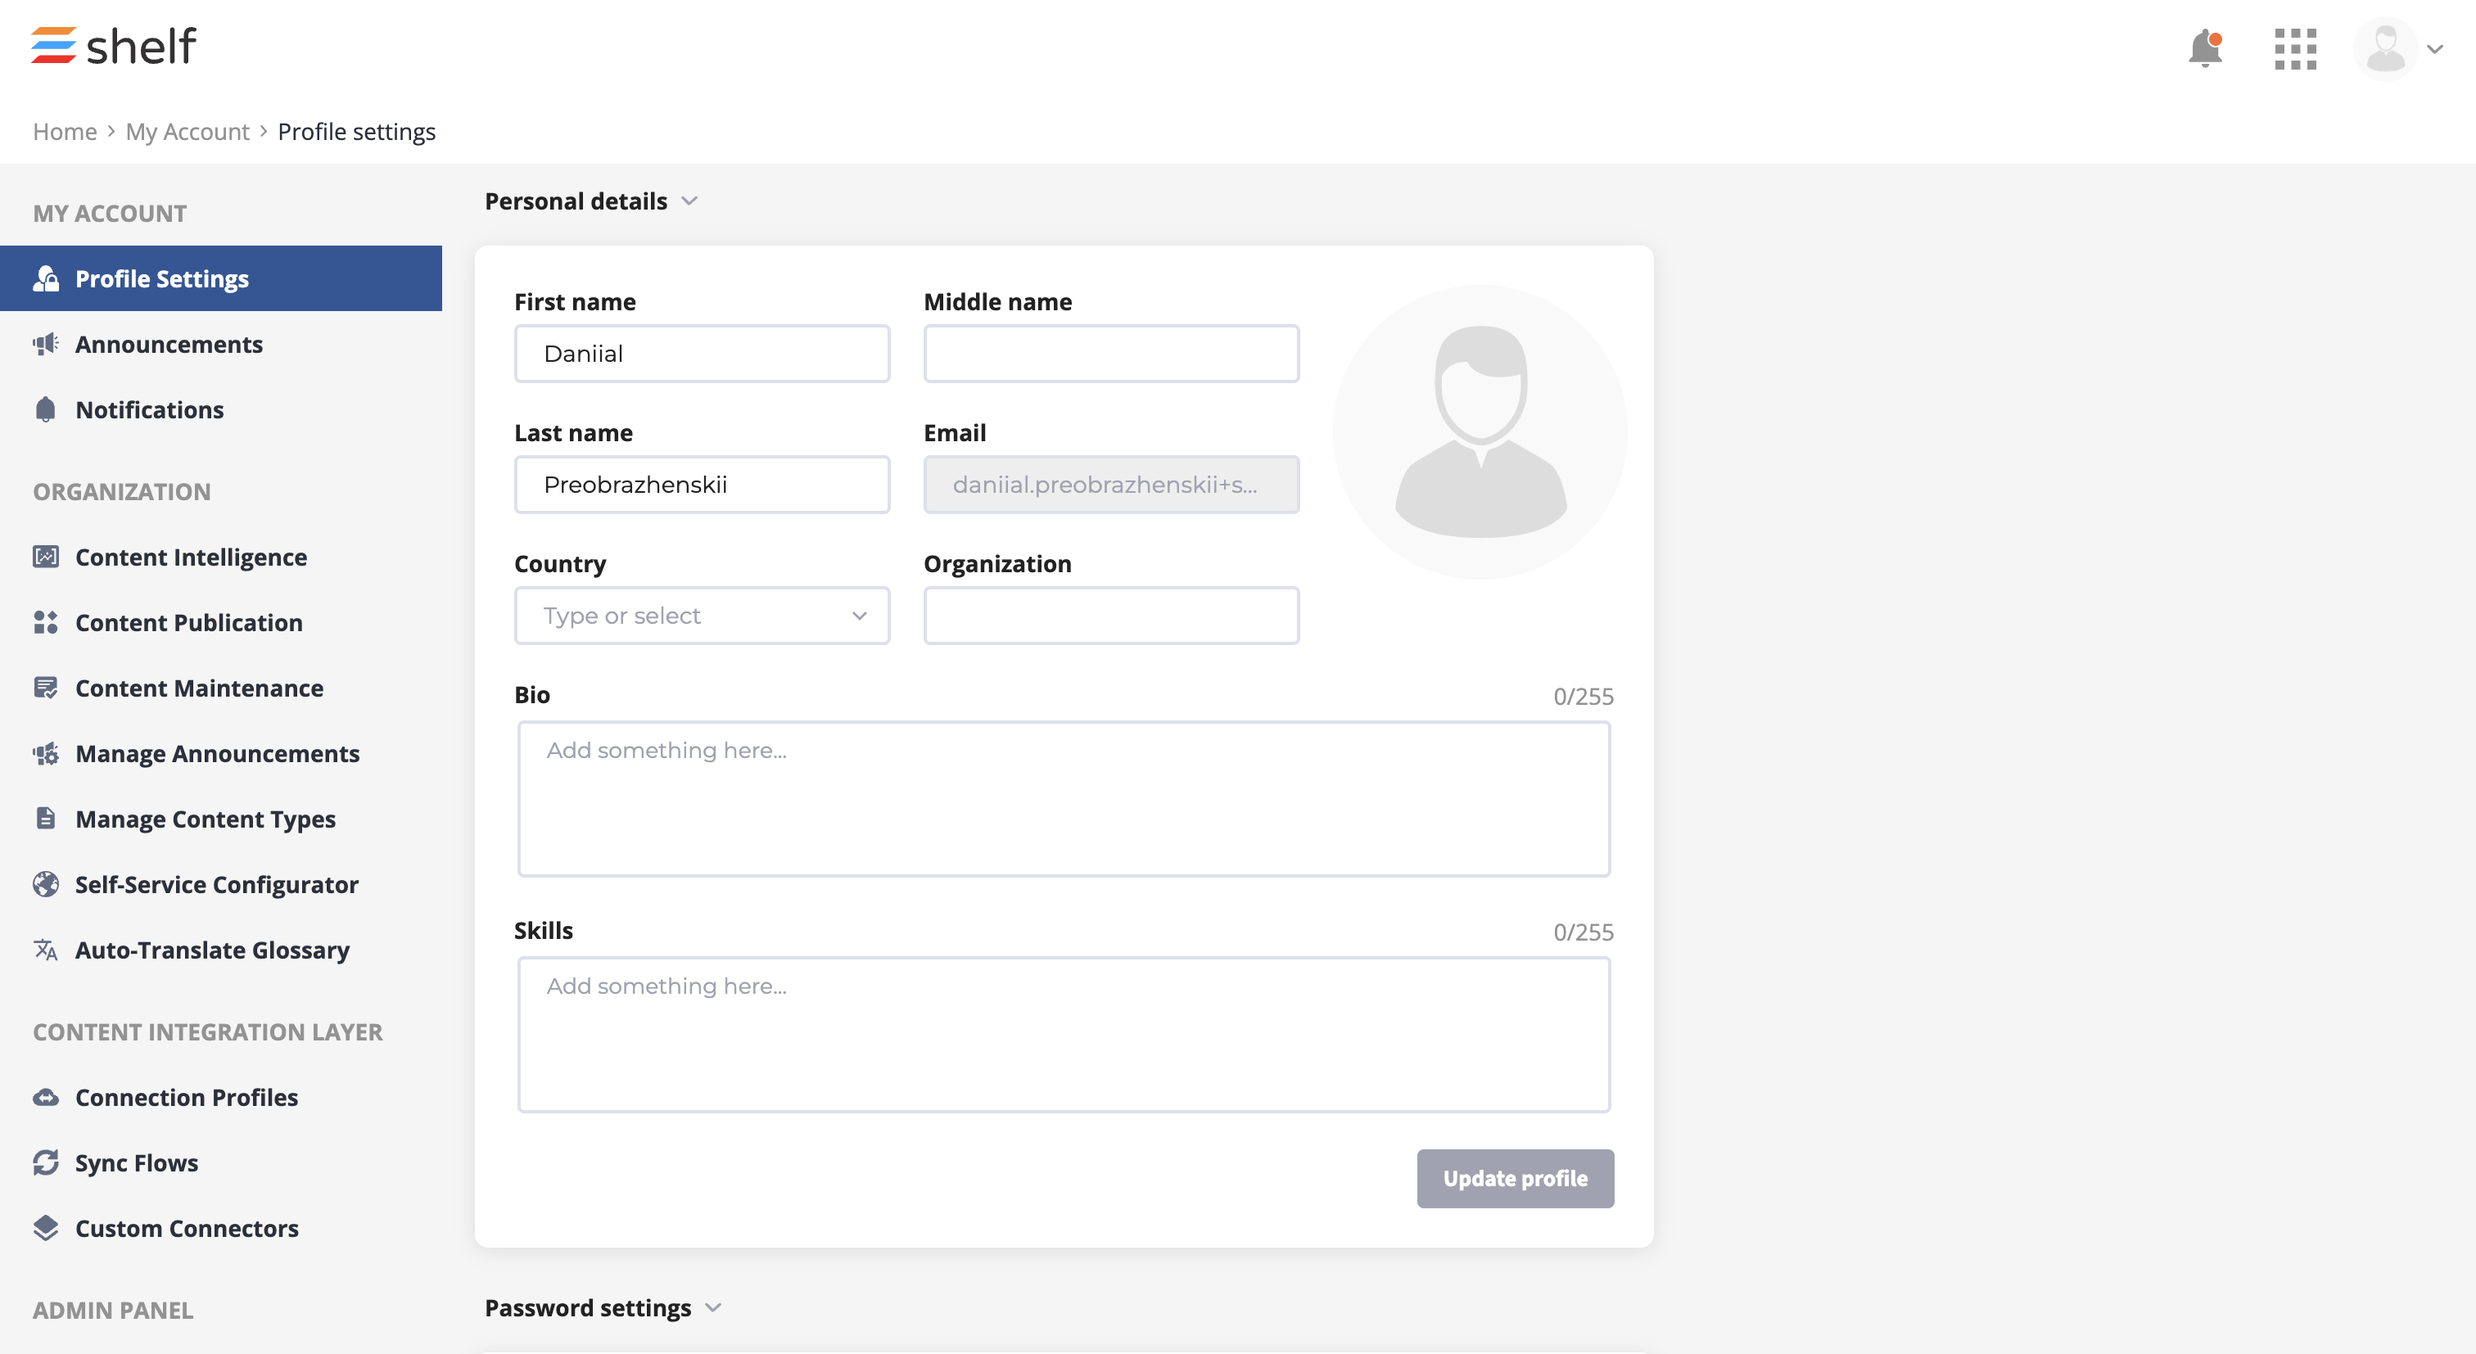Viewport: 2476px width, 1354px height.
Task: Click the Auto-Translate Glossary language icon
Action: 45,950
